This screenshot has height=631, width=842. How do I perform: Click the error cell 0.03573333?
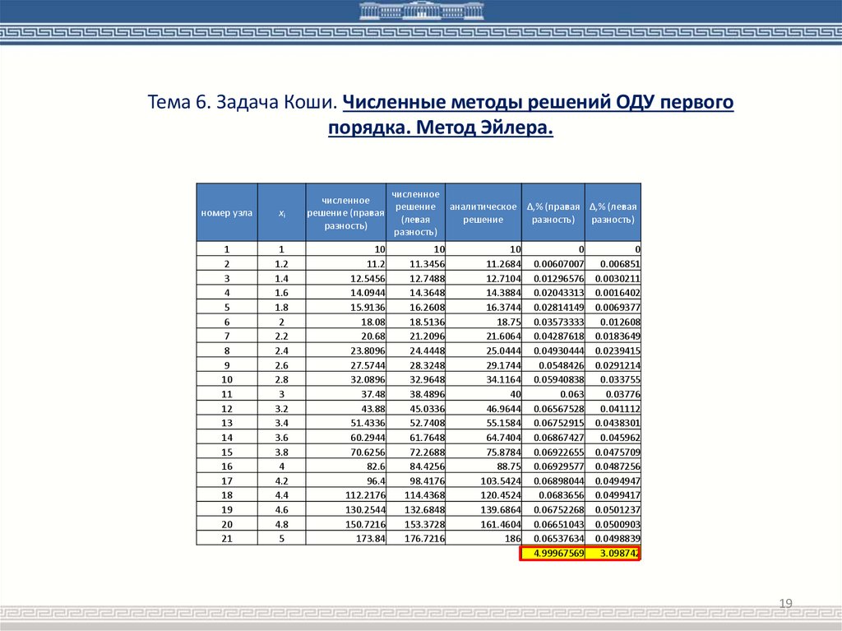click(553, 322)
